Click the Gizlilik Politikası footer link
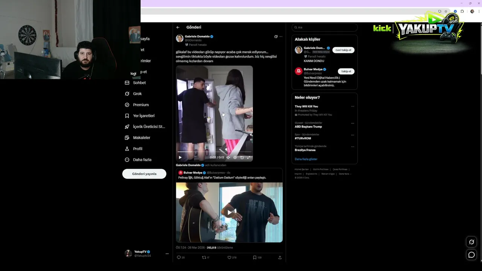This screenshot has width=482, height=271. point(321,169)
